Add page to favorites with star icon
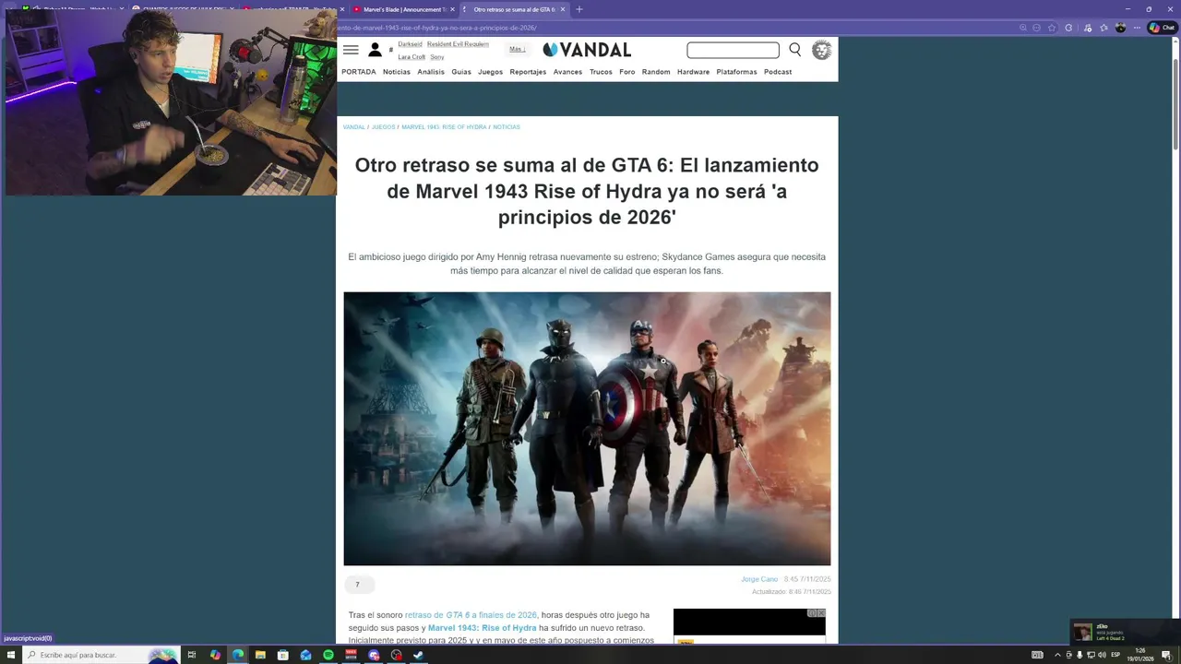 (1052, 28)
